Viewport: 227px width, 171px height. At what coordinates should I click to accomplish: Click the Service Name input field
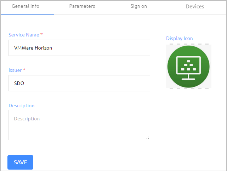coord(79,48)
